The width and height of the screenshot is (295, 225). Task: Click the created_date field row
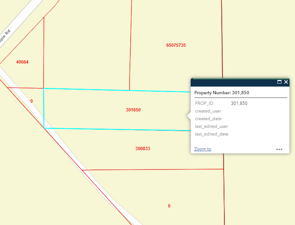tap(208, 119)
